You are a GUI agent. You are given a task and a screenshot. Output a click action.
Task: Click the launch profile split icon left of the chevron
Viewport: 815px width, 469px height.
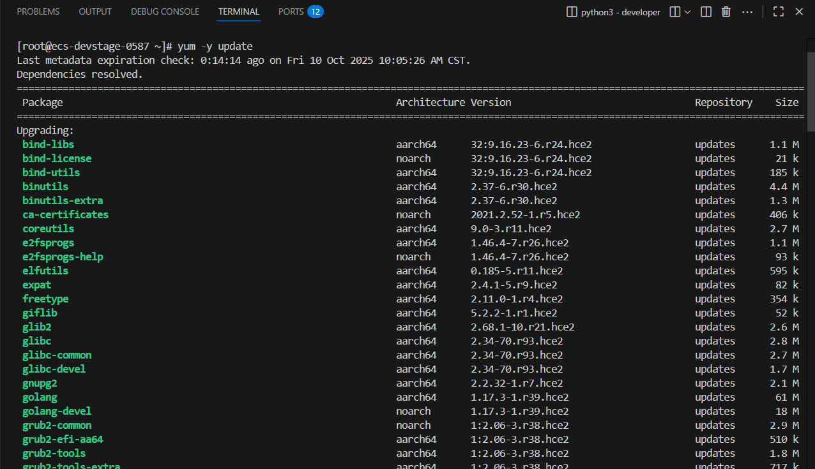tap(674, 11)
